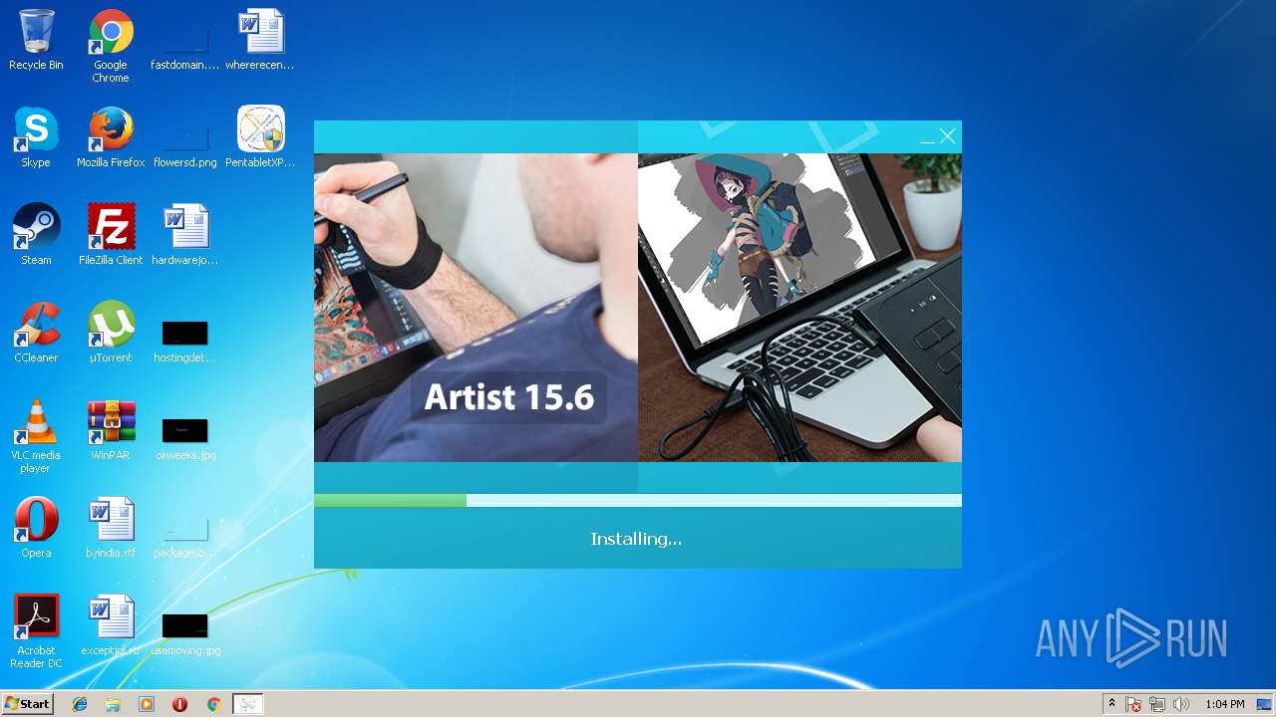Click the Show desktop button
This screenshot has width=1276, height=717.
pyautogui.click(x=1265, y=704)
